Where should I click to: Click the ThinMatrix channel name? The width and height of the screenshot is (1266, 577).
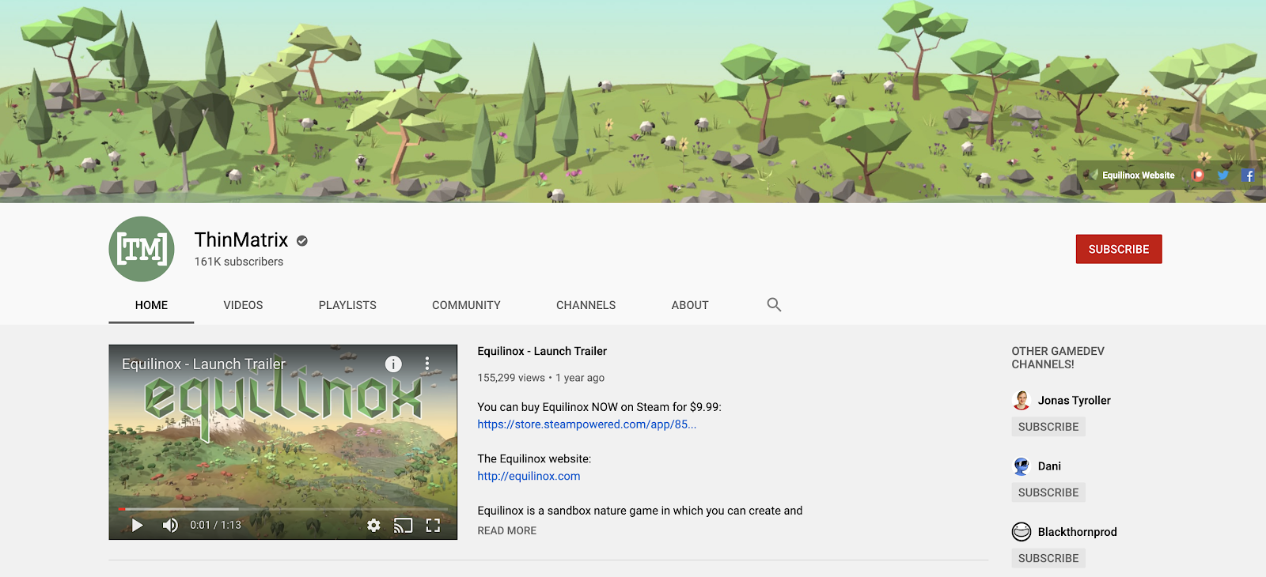click(241, 240)
